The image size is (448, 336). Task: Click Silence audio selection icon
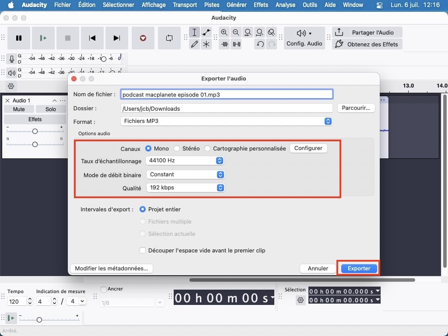pyautogui.click(x=237, y=44)
